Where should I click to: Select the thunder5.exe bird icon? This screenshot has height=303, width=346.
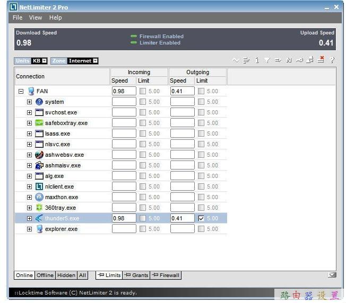click(39, 218)
